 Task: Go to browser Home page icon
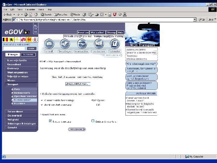click(x=36, y=14)
